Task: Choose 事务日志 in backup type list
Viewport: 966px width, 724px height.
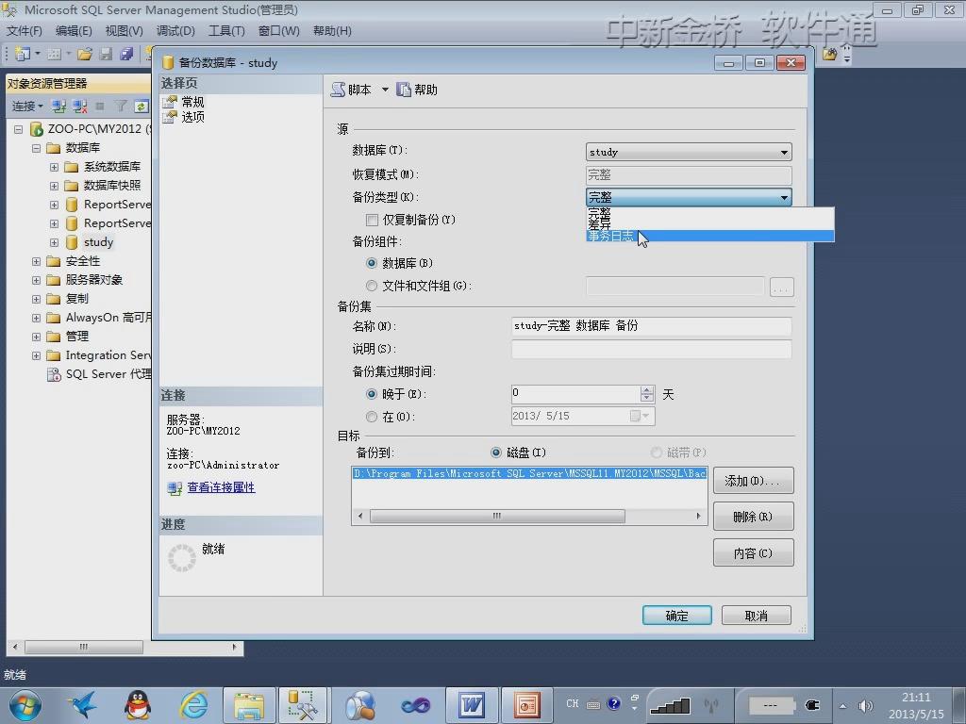Action: (709, 236)
